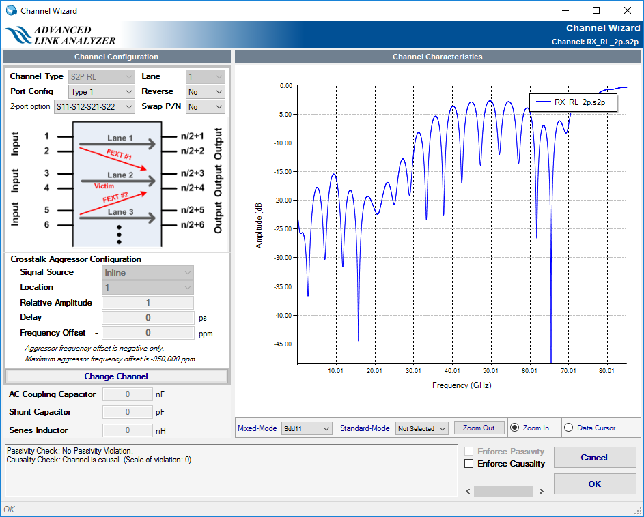644x517 pixels.
Task: Expand the Reverse dropdown
Action: [x=206, y=91]
